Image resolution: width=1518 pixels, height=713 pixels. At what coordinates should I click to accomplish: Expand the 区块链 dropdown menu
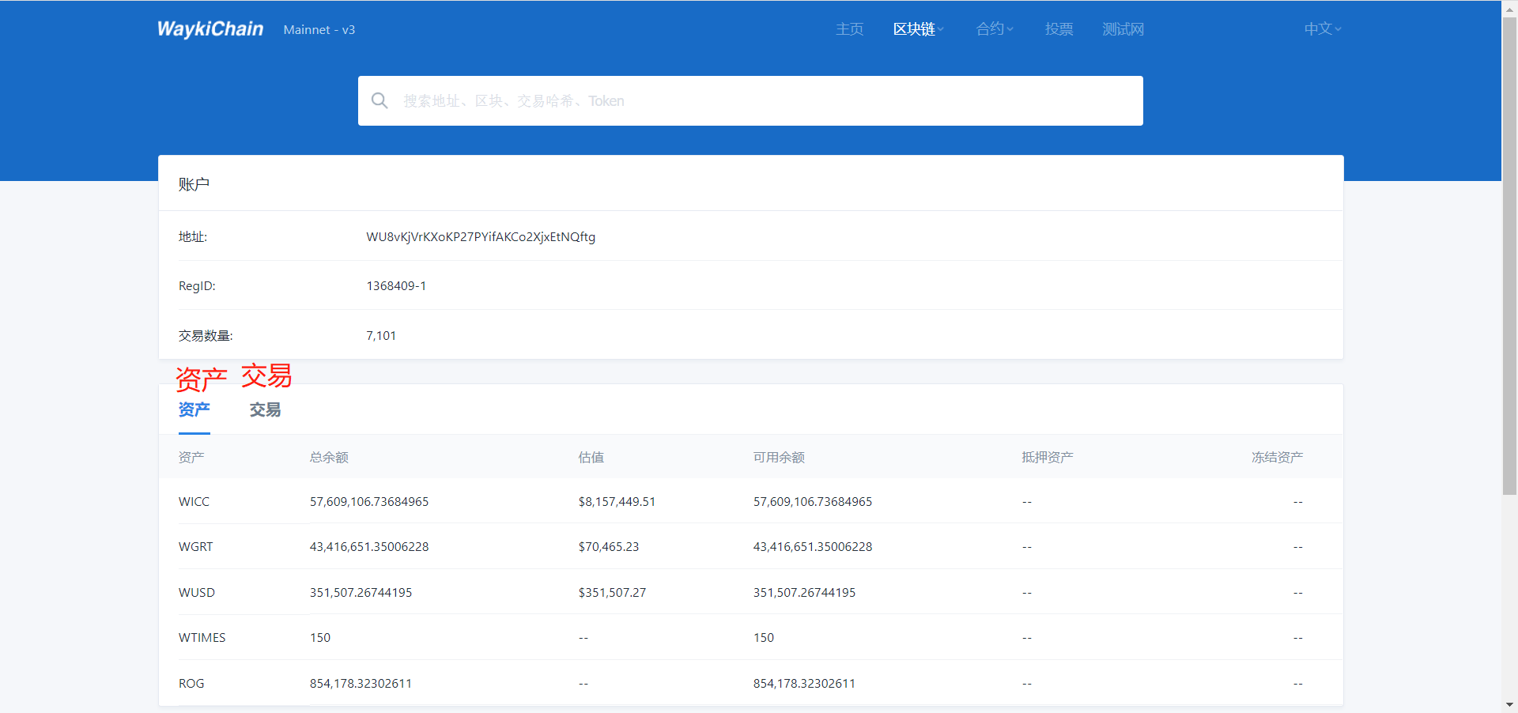coord(918,29)
